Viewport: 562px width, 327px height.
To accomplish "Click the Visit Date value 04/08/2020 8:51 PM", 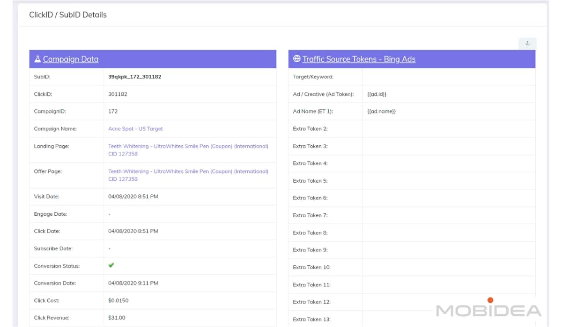I will click(133, 197).
